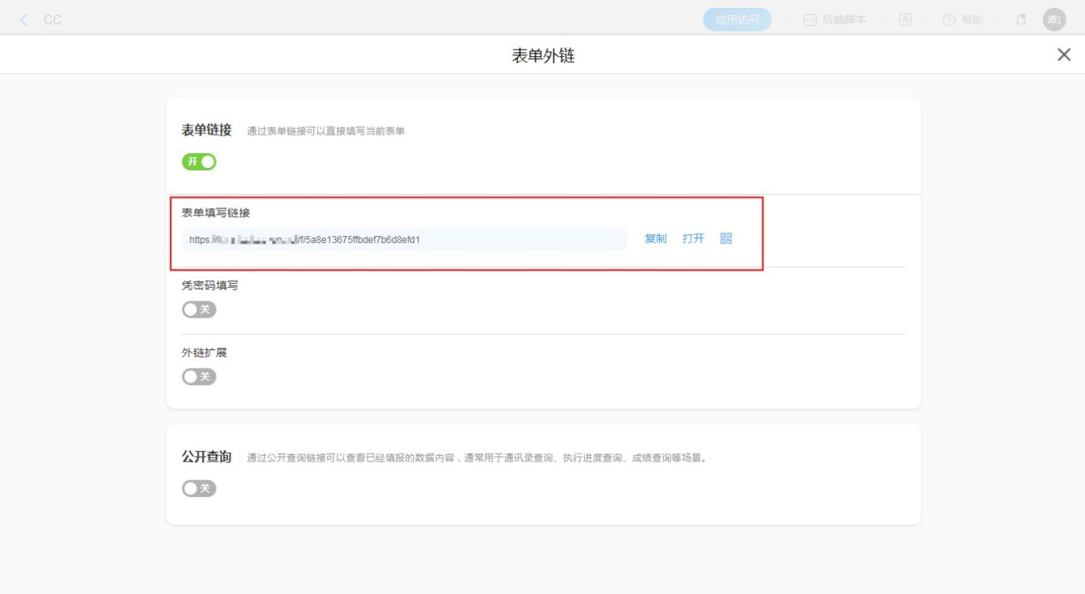Screen dimensions: 1085x594
Task: Click the contacts icon in top bar
Action: click(905, 20)
